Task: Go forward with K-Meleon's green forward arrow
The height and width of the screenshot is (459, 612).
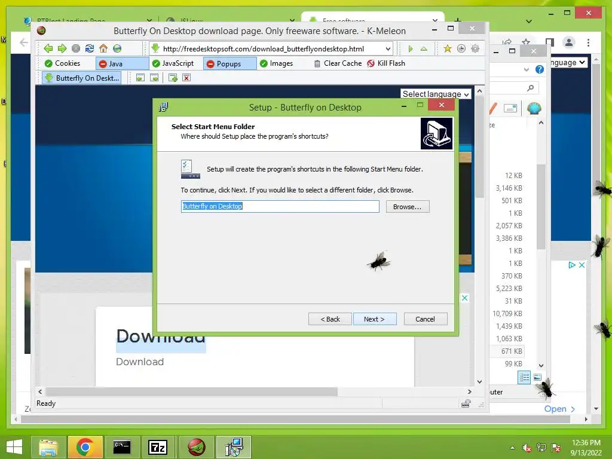Action: (x=62, y=48)
